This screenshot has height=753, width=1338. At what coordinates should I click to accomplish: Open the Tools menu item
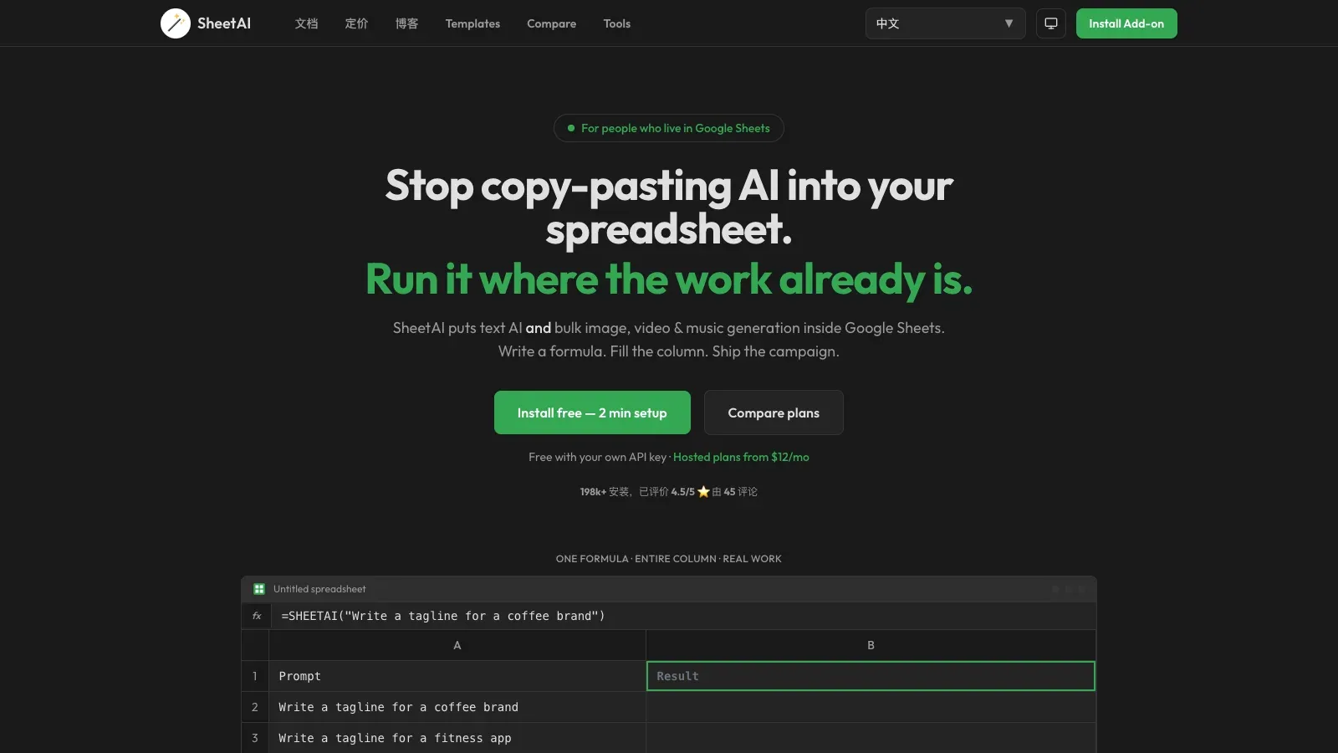617,23
